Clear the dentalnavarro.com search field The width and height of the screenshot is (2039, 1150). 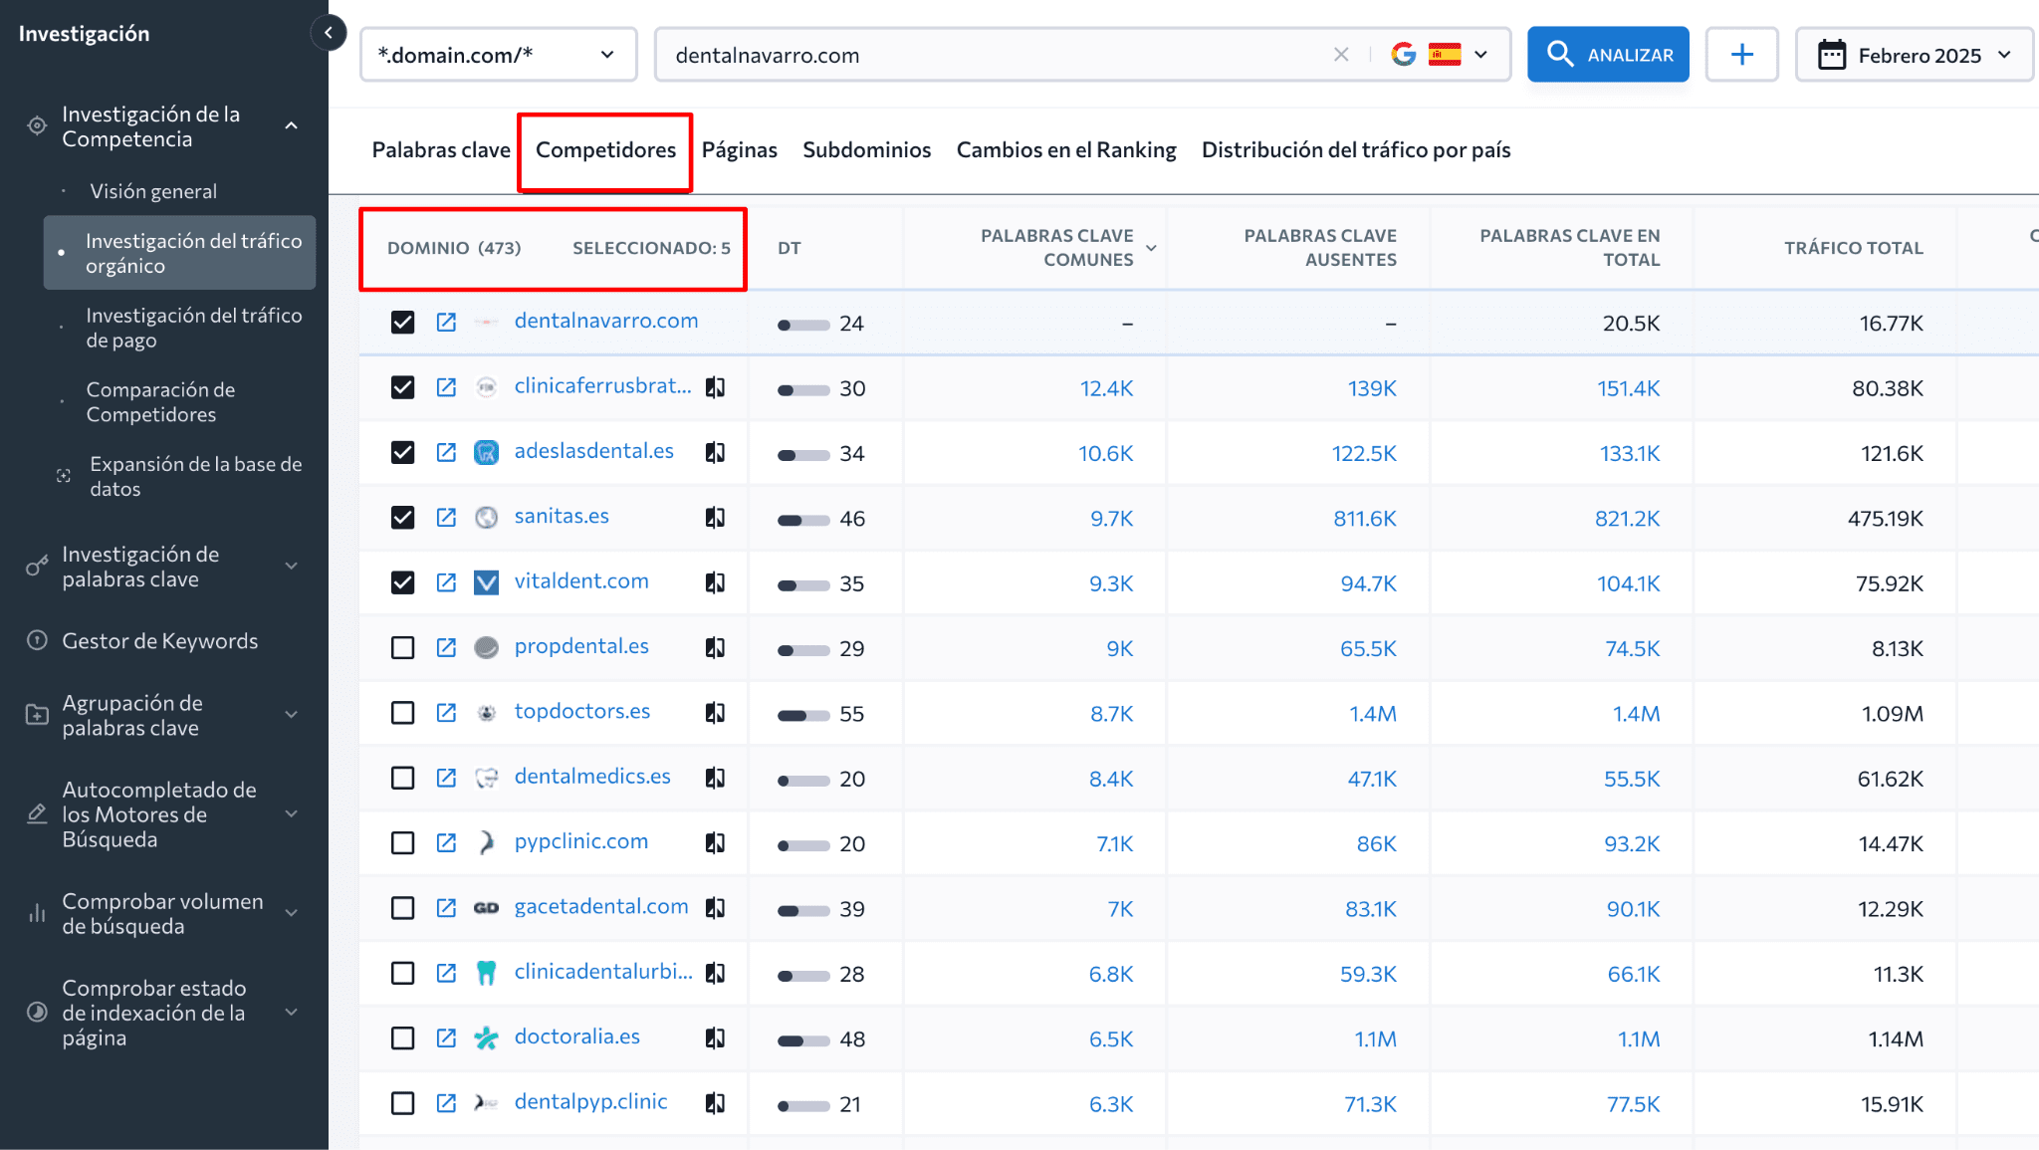[x=1341, y=55]
